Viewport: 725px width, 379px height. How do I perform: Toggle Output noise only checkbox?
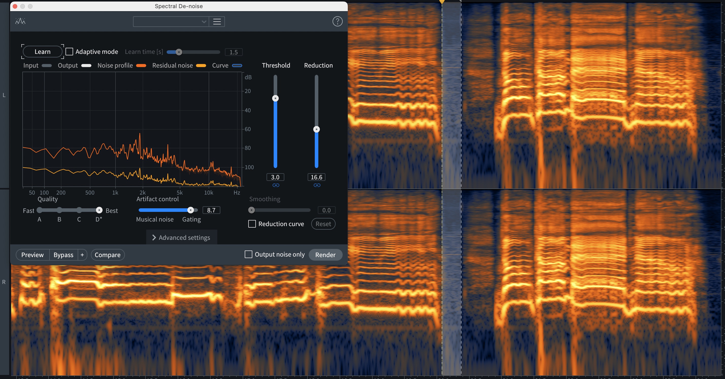tap(248, 254)
